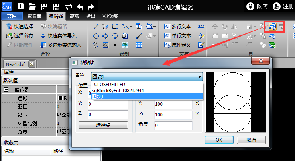Choose 图块1 in the dropdown list

[x=147, y=97]
